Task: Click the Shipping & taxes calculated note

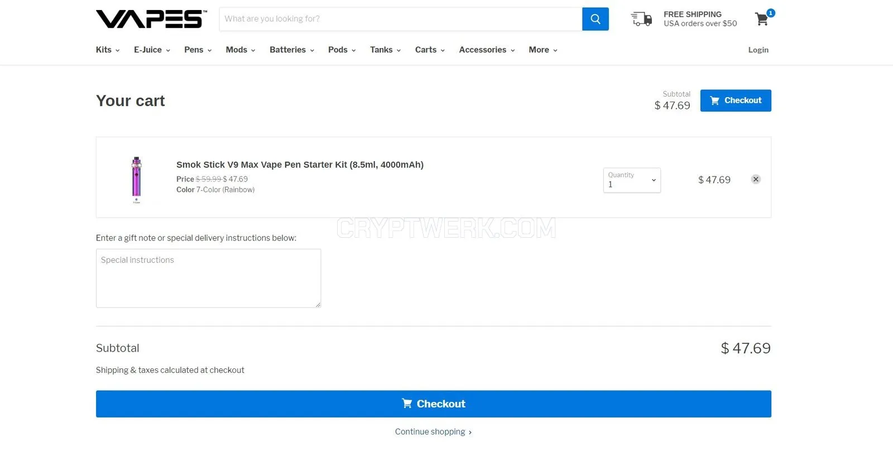Action: point(170,370)
